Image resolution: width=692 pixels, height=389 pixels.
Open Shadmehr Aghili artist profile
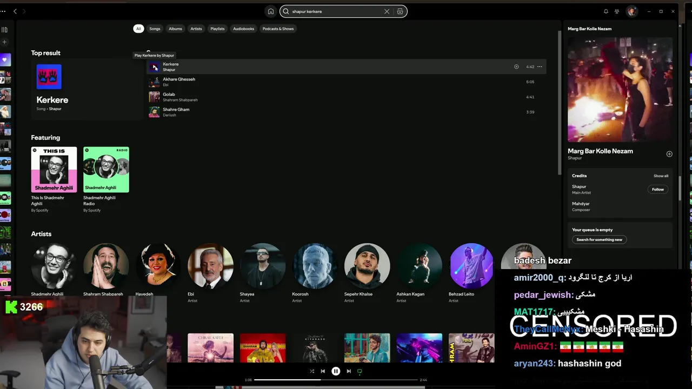[54, 266]
